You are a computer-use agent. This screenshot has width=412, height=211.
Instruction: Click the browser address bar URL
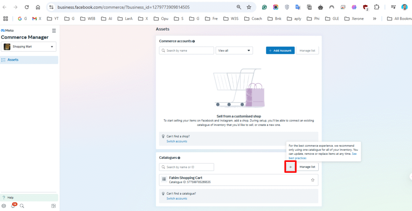(x=124, y=7)
